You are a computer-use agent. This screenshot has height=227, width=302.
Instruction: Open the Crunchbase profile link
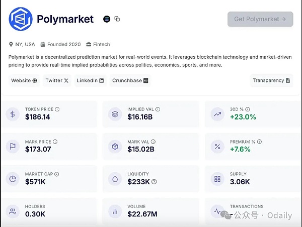130,80
